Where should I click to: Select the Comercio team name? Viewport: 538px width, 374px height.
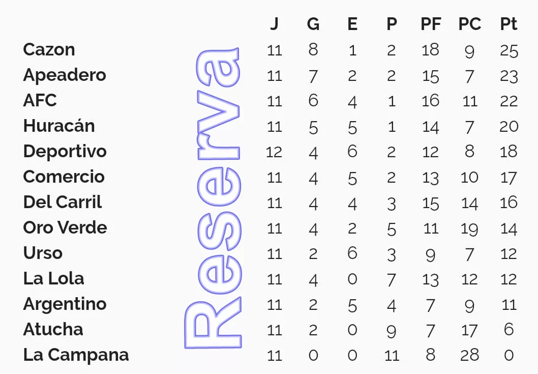[x=64, y=177]
